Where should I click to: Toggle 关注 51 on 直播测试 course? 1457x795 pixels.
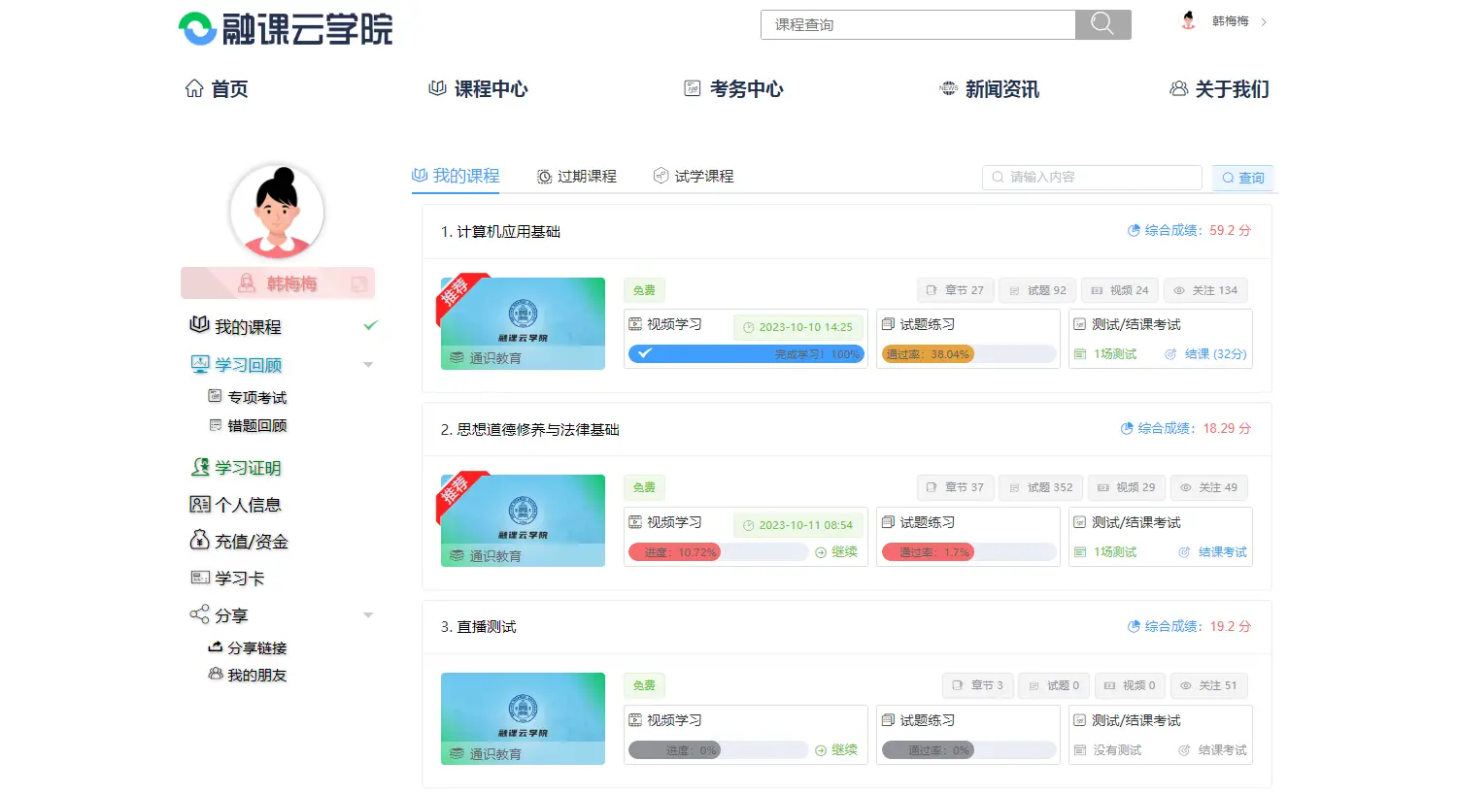pyautogui.click(x=1208, y=685)
